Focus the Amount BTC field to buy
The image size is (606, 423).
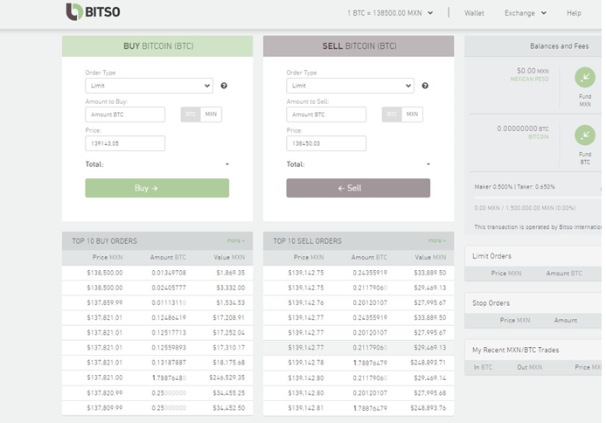tap(125, 114)
